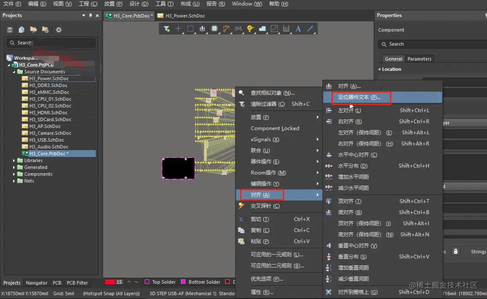The height and width of the screenshot is (299, 487).
Task: Click the place component chip icon
Action: coord(214,29)
